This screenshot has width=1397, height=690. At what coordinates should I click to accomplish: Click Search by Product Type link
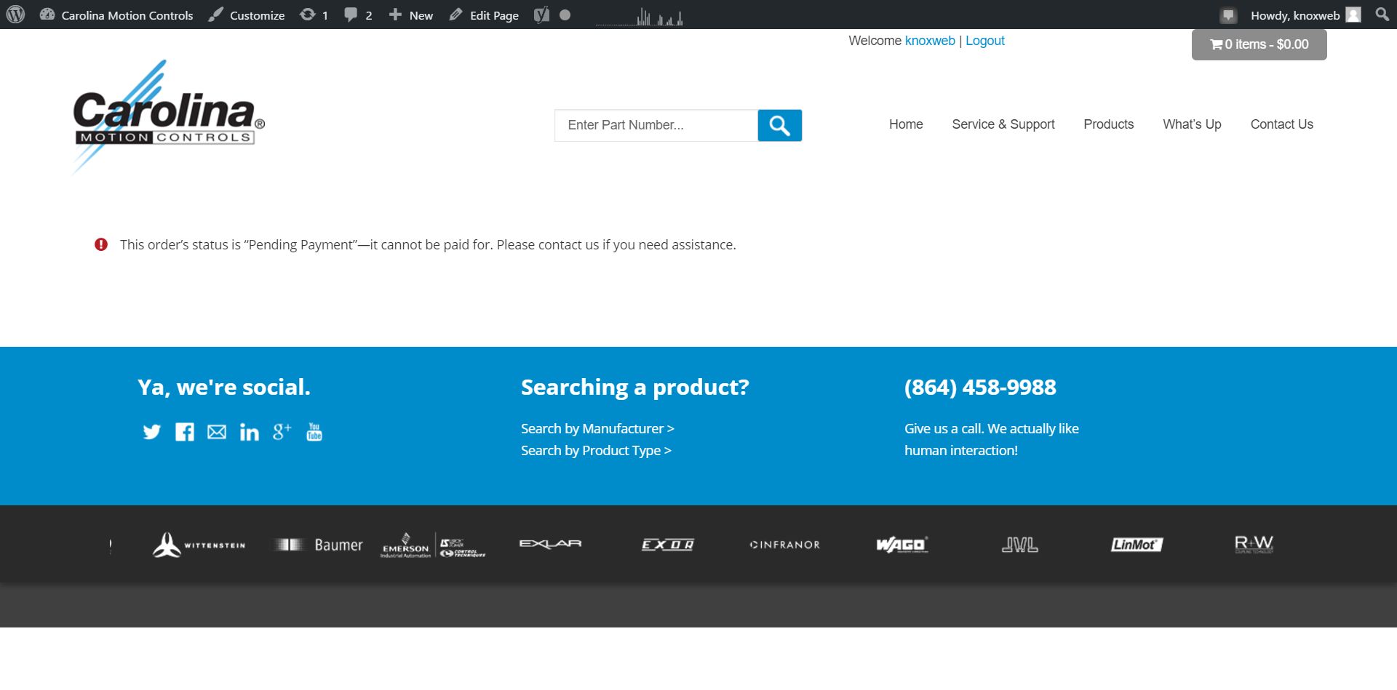[x=596, y=451]
